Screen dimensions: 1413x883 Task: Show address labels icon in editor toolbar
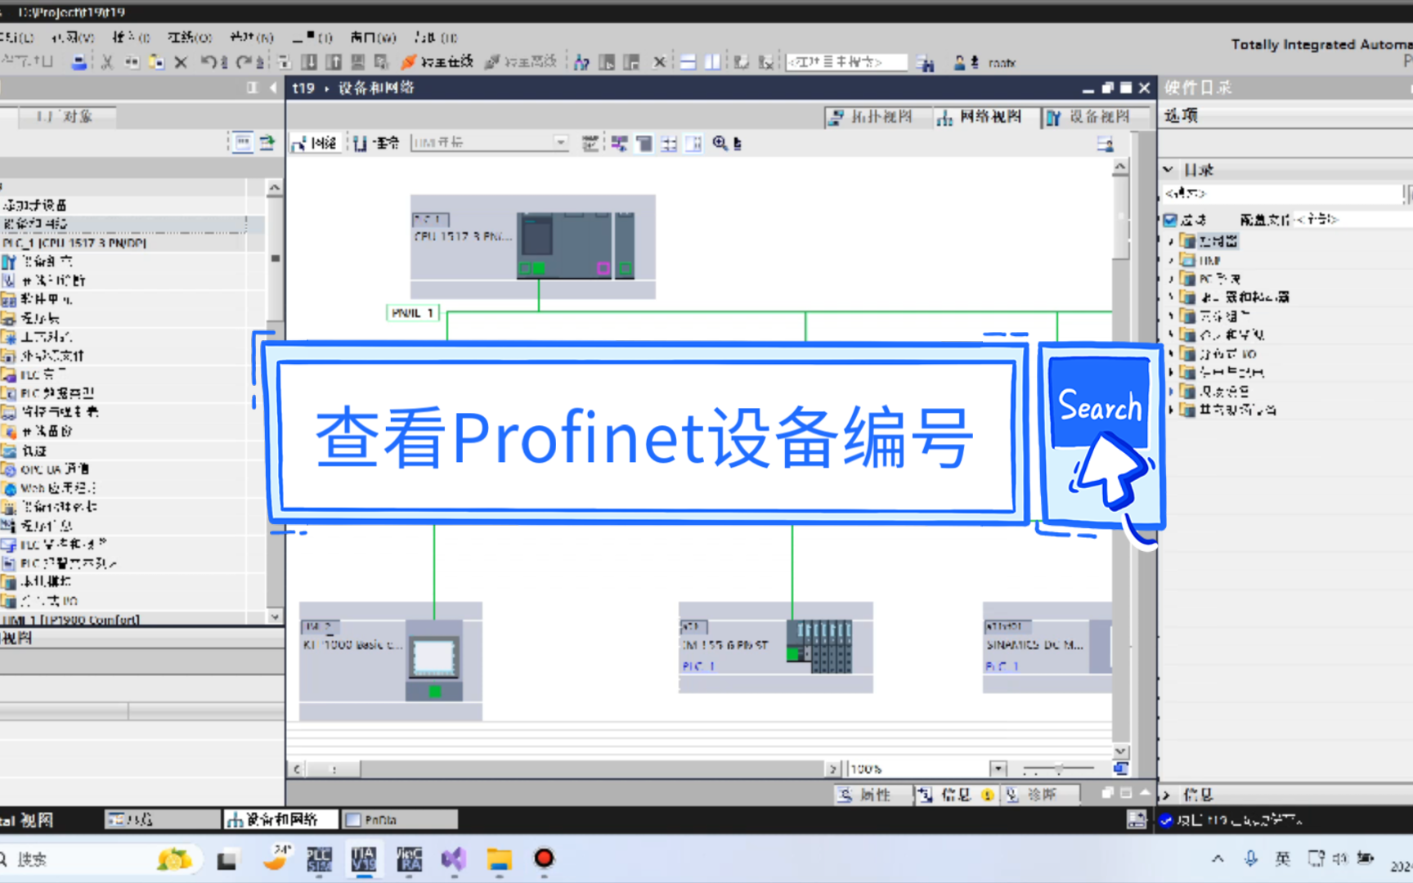620,144
